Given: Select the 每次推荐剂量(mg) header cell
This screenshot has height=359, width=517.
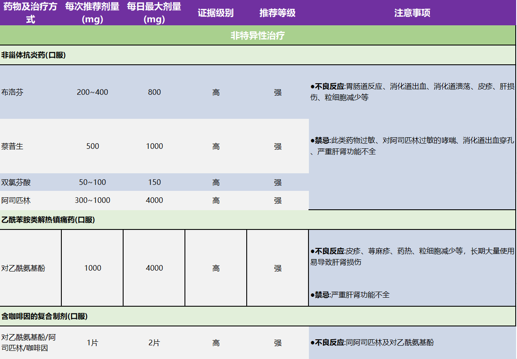Looking at the screenshot, I should click(x=92, y=13).
